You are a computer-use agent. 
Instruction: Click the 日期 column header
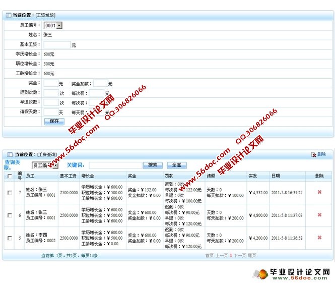276,176
